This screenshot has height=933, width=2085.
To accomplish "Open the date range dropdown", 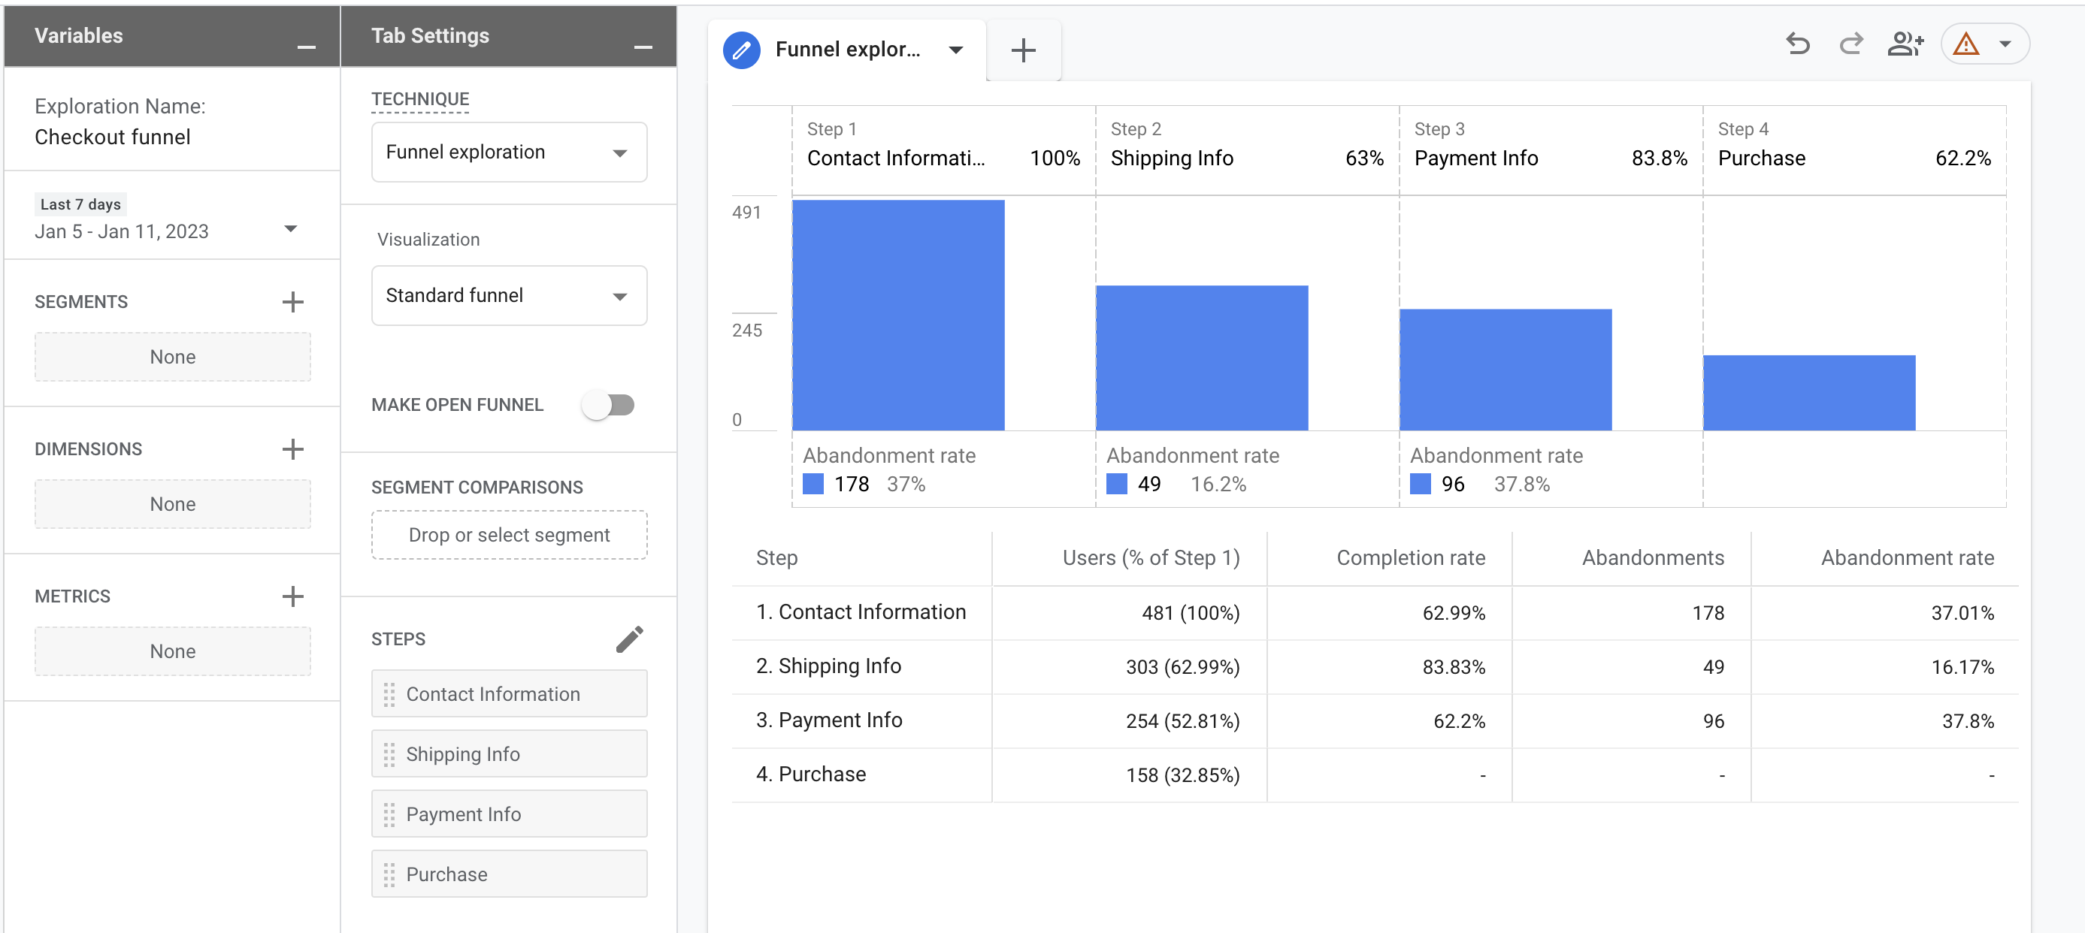I will click(x=291, y=229).
